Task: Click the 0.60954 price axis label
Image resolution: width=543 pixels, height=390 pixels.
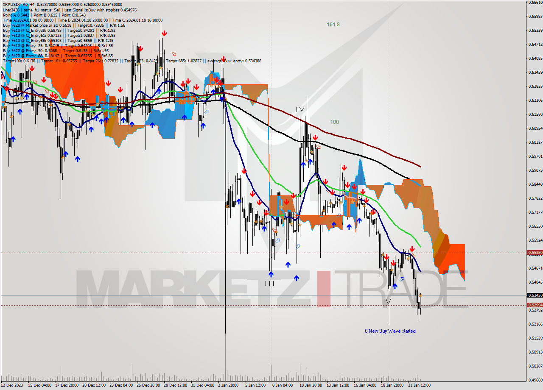Action: [535, 128]
